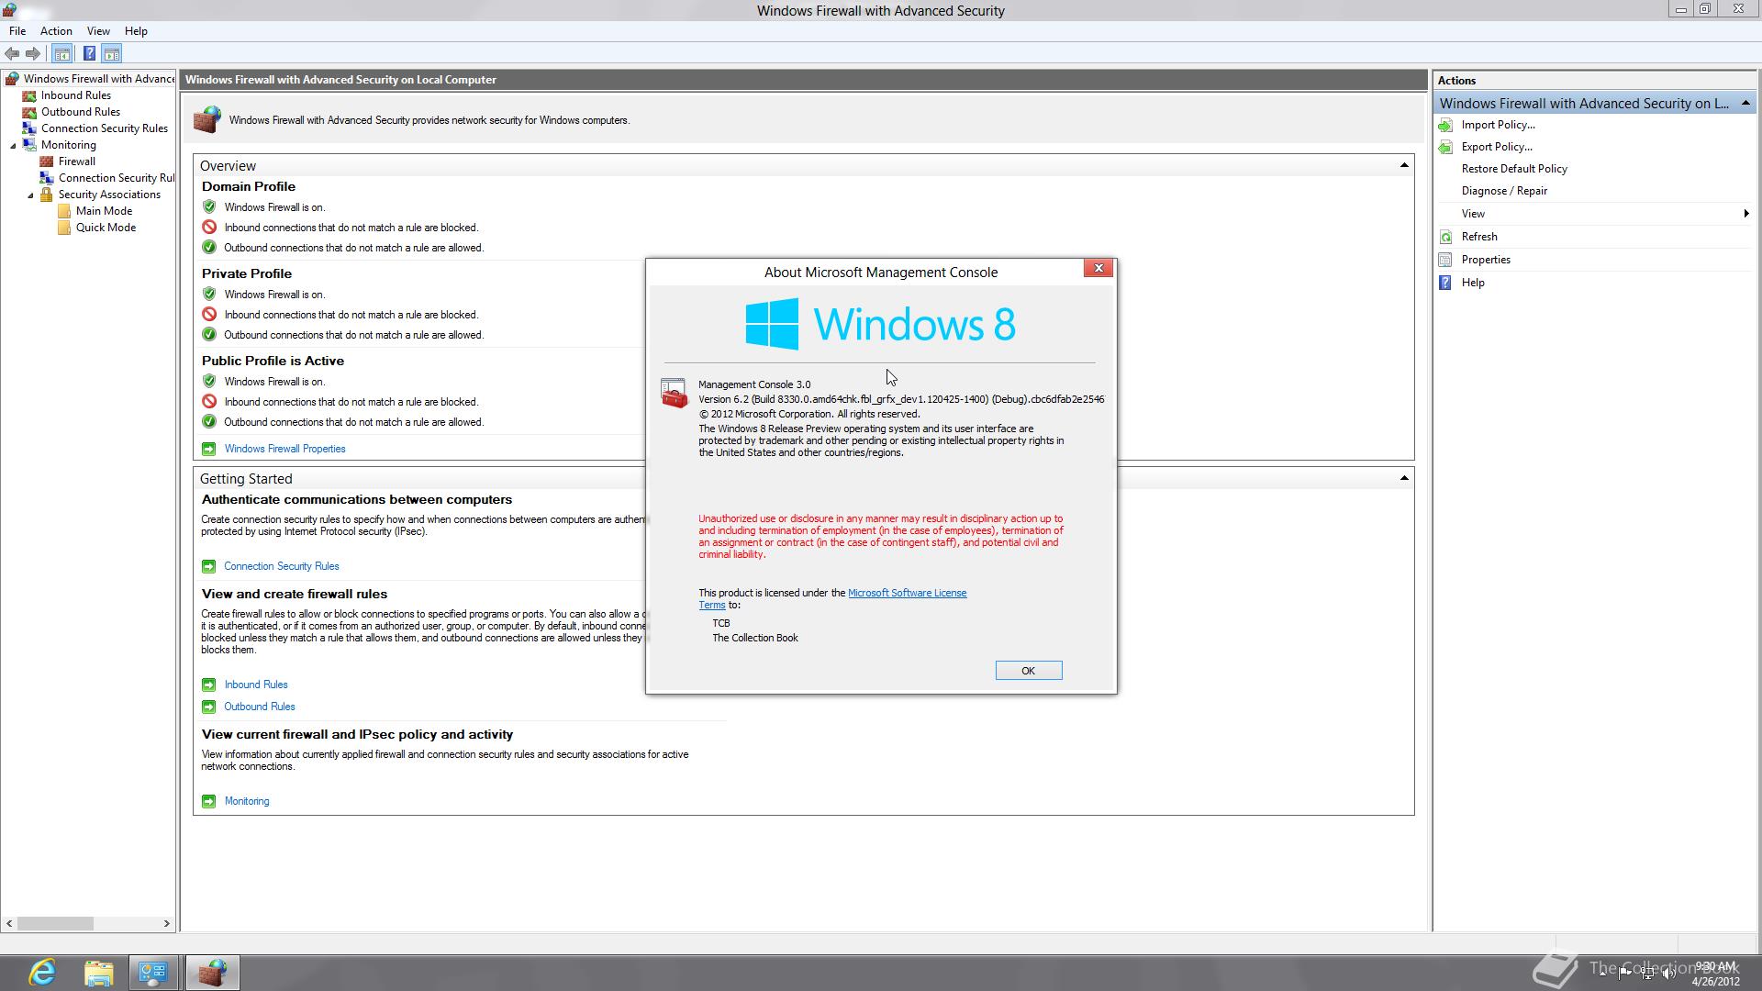1762x991 pixels.
Task: Click Export Policy icon in Actions
Action: 1445,147
